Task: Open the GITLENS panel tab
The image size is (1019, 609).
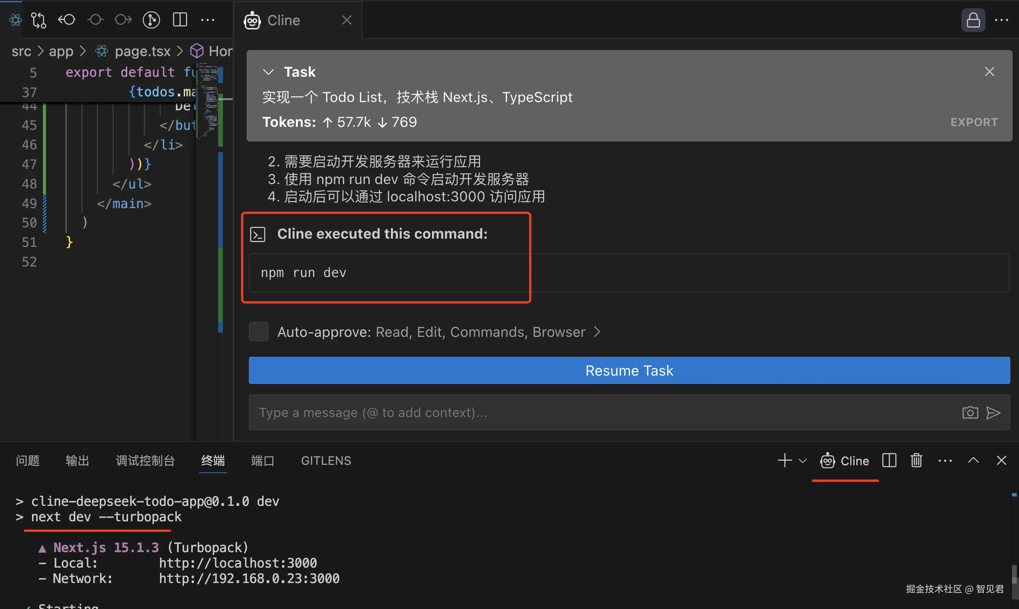Action: pyautogui.click(x=326, y=460)
